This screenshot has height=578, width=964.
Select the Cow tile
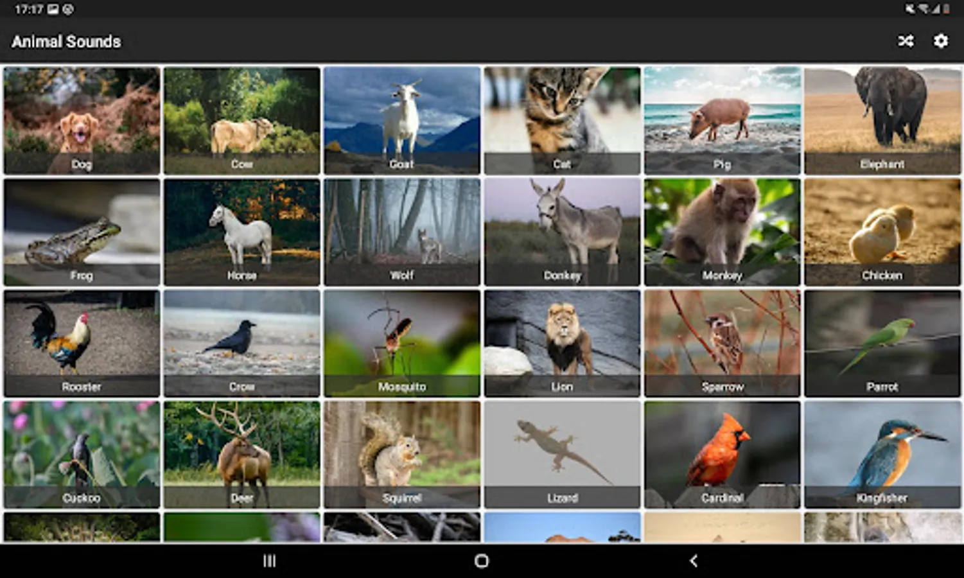pyautogui.click(x=242, y=120)
